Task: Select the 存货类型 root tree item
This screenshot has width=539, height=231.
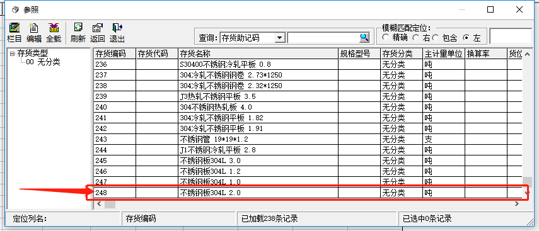Action: point(33,54)
